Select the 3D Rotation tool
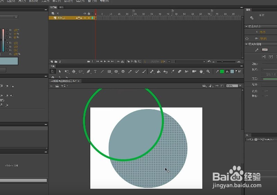The height and width of the screenshot is (195, 277). point(74,71)
